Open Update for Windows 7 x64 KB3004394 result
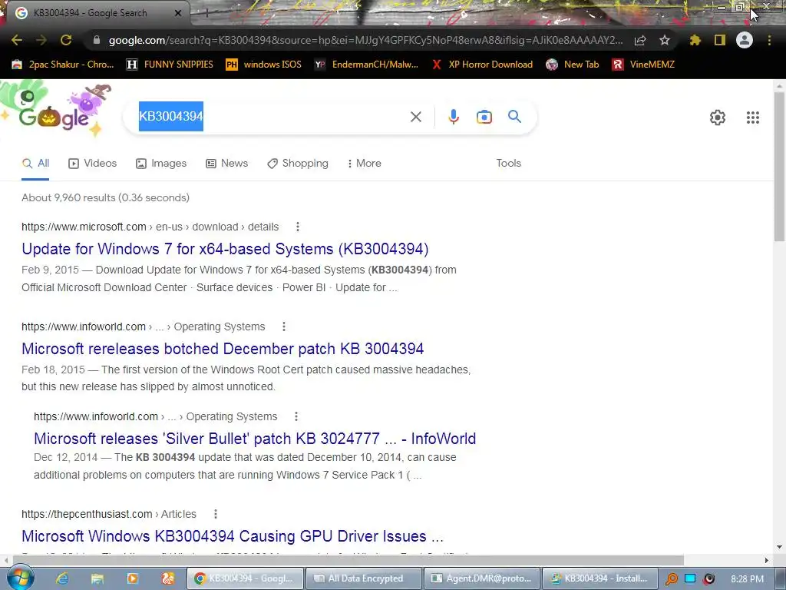Screen dimensions: 786x590 coord(225,249)
